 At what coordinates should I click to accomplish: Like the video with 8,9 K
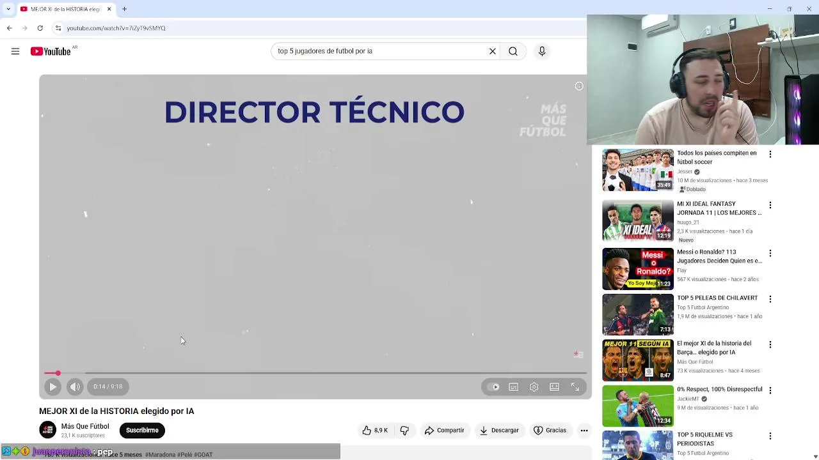click(375, 431)
